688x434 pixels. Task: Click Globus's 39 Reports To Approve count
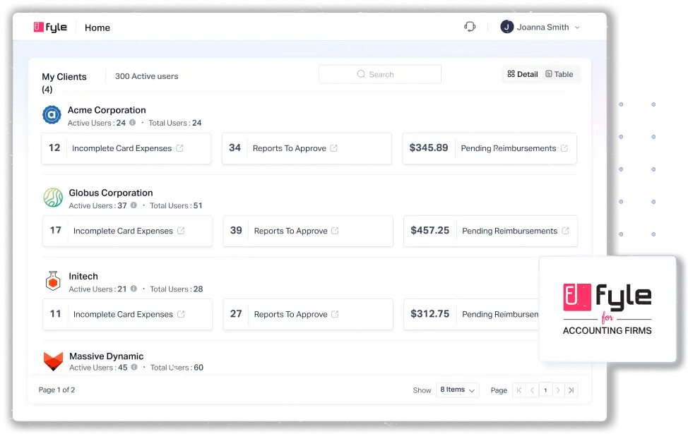point(236,230)
